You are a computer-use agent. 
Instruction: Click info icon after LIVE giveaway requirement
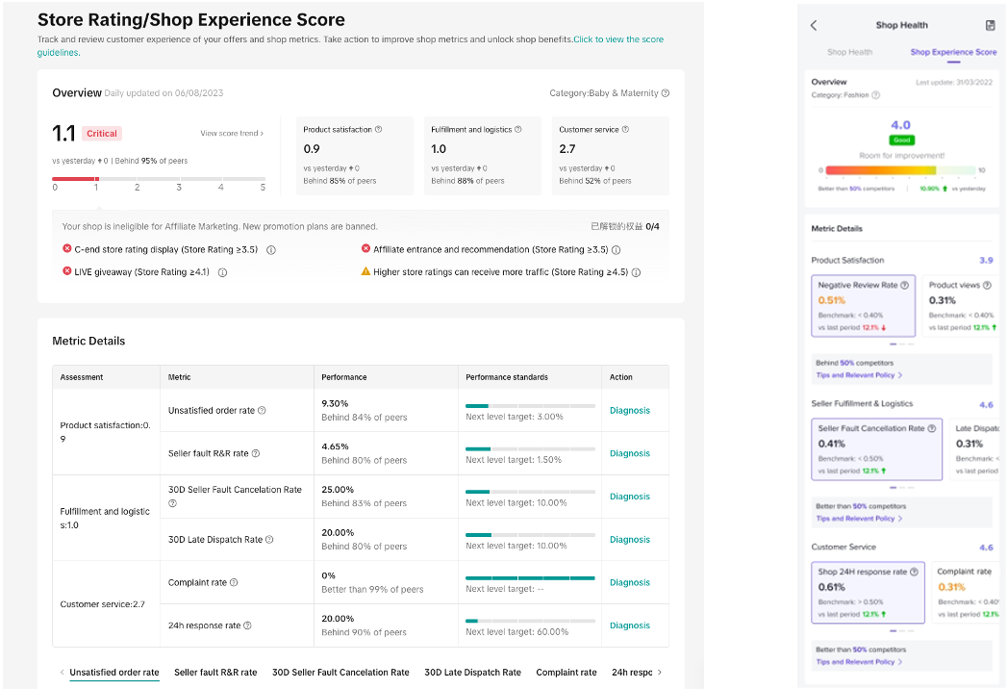coord(222,273)
